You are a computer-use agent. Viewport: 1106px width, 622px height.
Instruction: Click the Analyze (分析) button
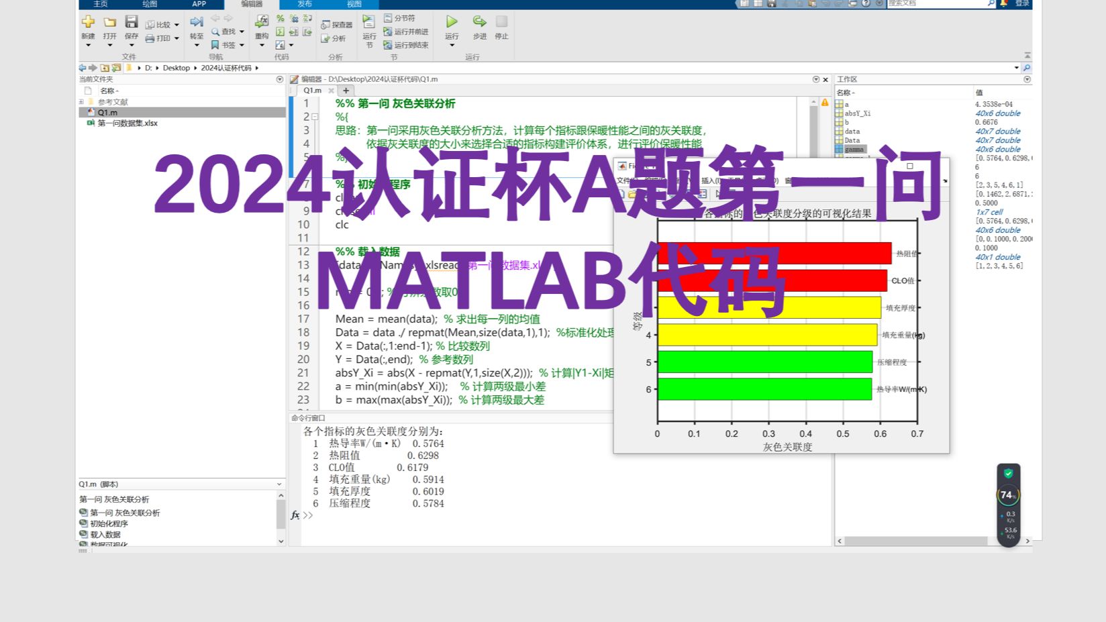pos(334,38)
